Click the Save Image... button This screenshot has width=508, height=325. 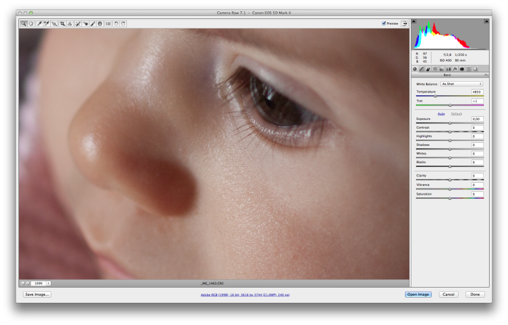point(37,295)
